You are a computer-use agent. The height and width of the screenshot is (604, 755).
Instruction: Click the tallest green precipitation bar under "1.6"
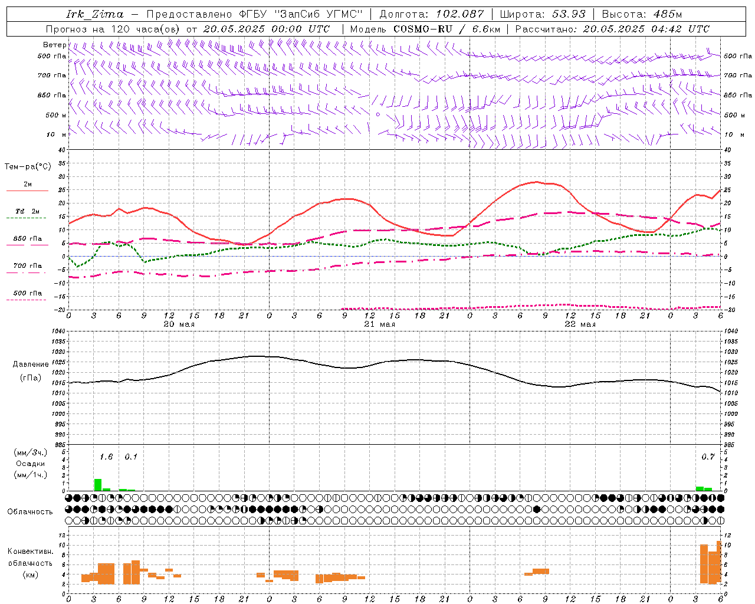[x=98, y=485]
